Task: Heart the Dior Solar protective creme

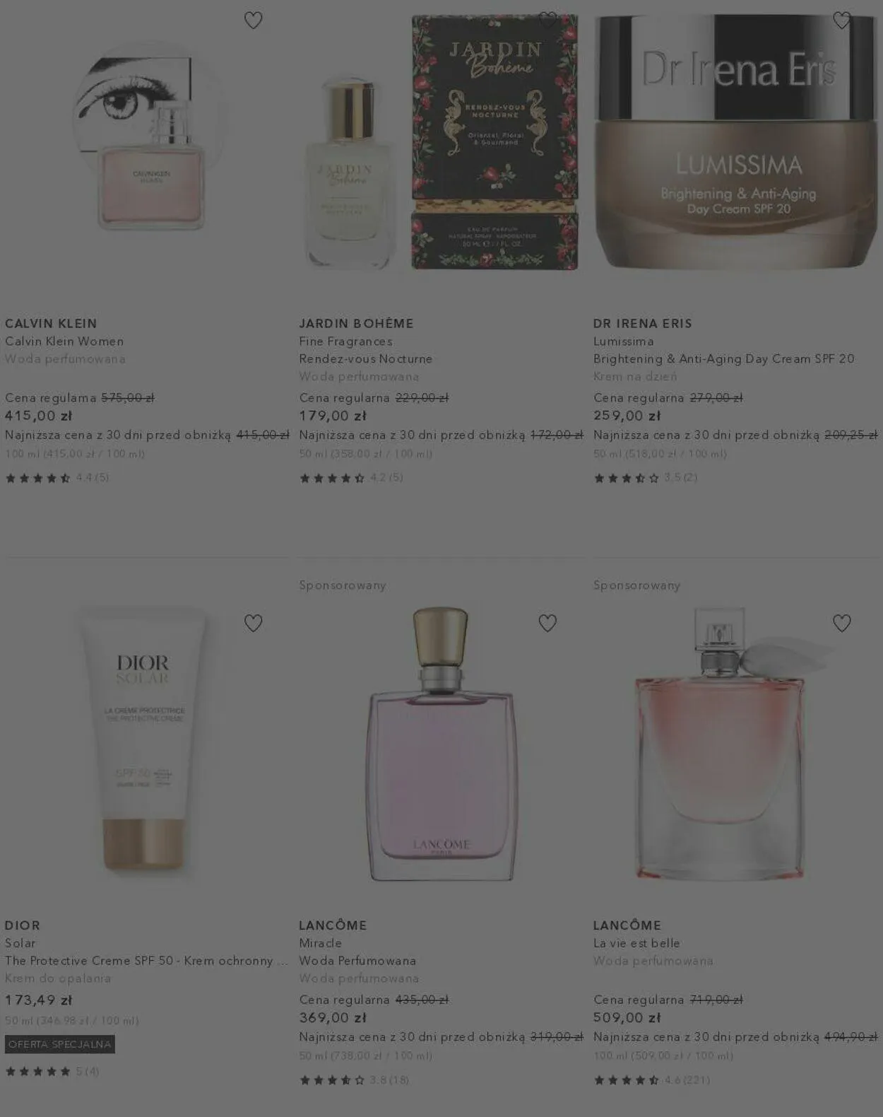Action: click(253, 623)
